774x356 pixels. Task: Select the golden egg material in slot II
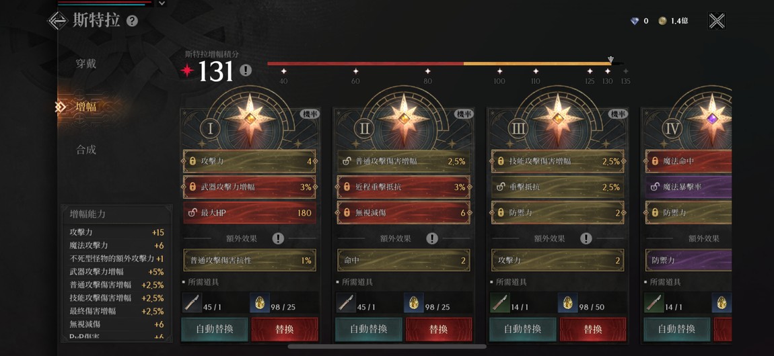pos(414,302)
